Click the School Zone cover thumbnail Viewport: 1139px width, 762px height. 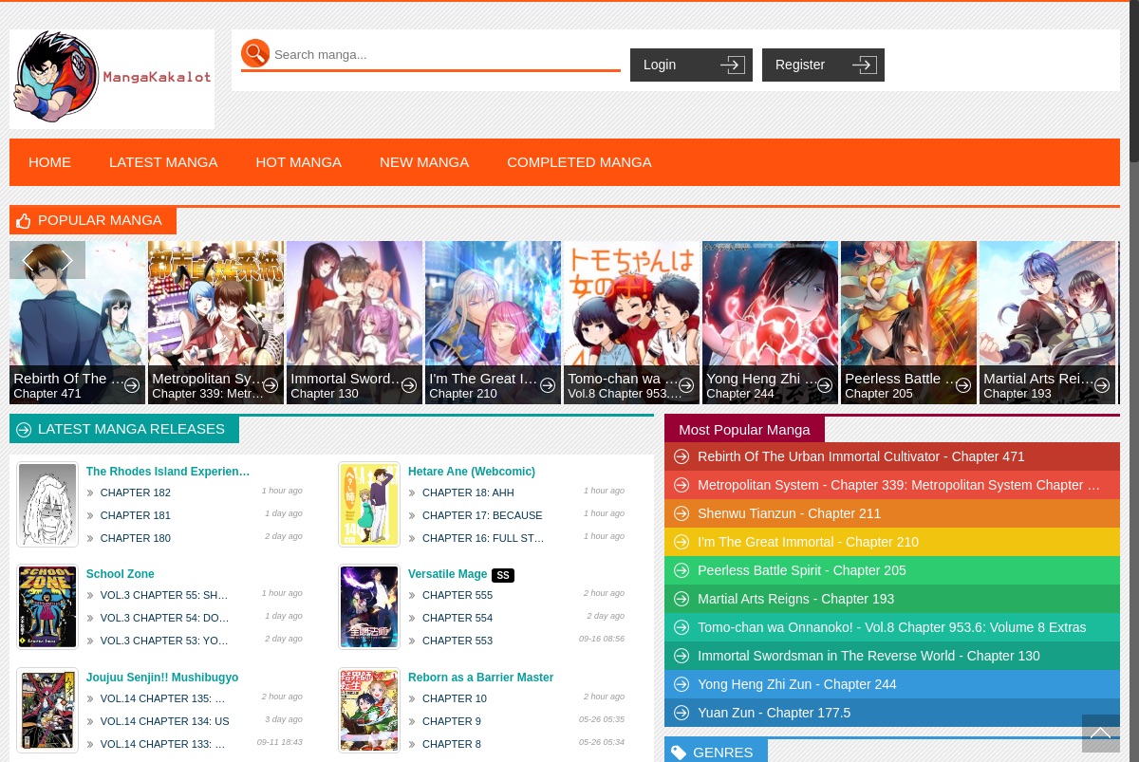point(47,607)
